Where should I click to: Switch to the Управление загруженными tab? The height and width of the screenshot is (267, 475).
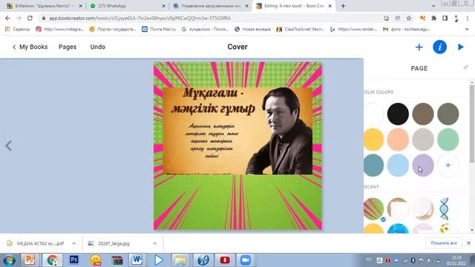(x=210, y=6)
